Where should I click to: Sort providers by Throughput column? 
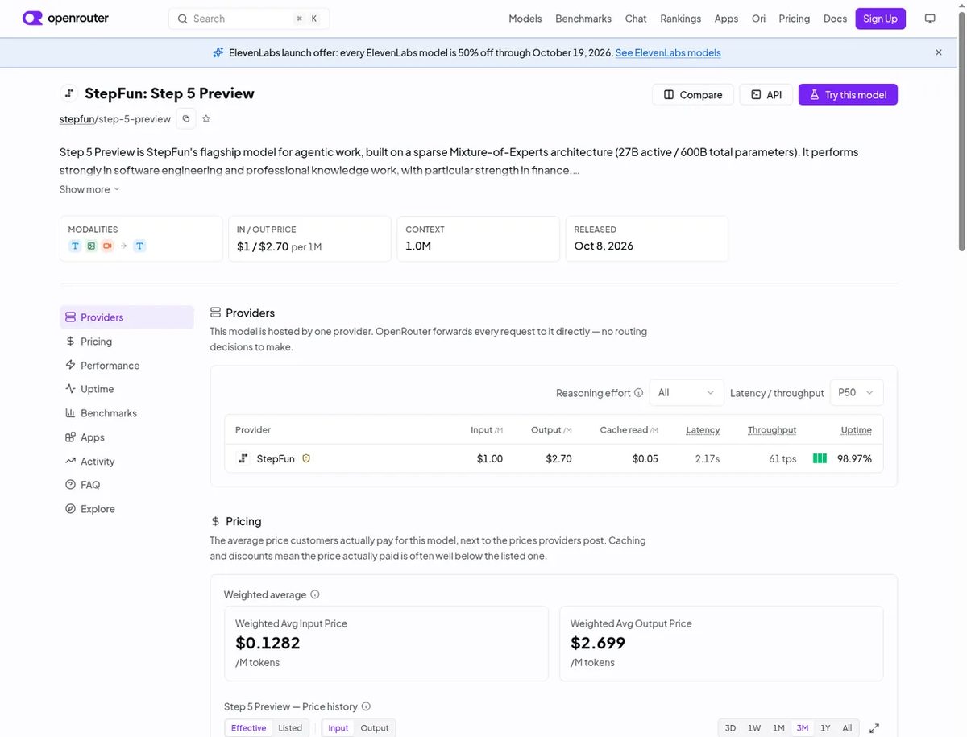pyautogui.click(x=772, y=430)
